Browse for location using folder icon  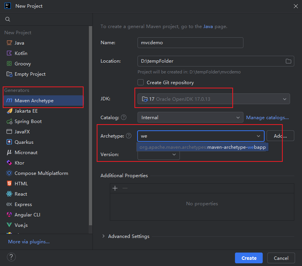point(288,61)
